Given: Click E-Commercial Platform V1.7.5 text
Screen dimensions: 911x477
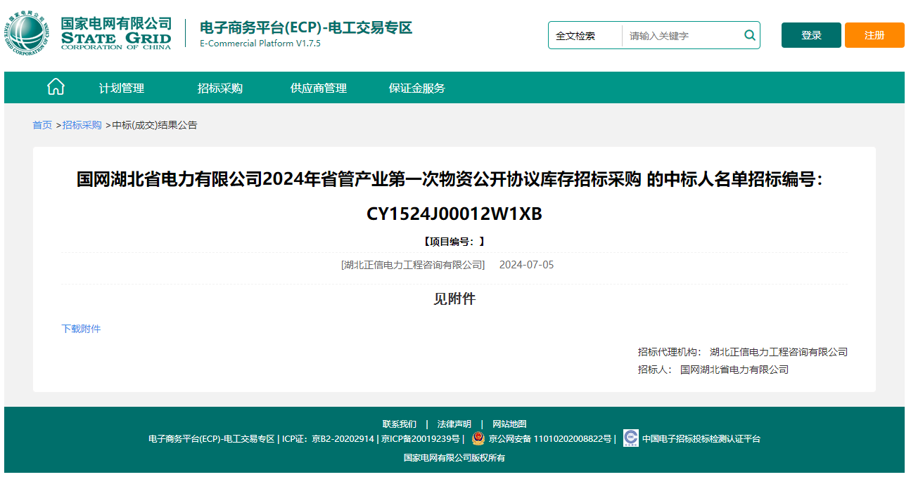Looking at the screenshot, I should (260, 44).
